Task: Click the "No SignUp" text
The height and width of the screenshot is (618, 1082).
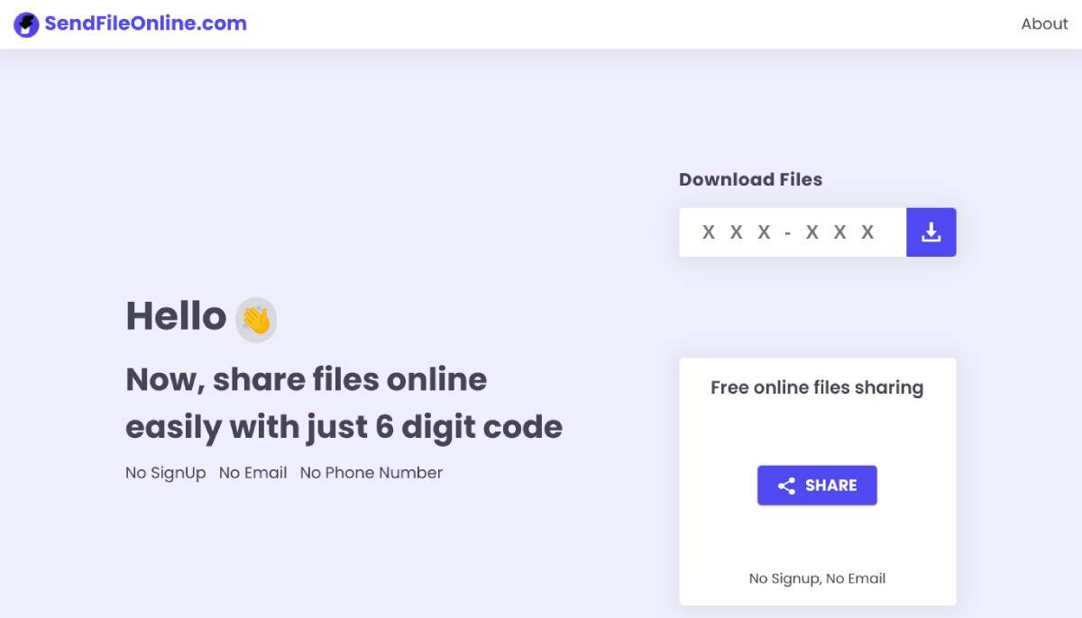Action: click(165, 473)
